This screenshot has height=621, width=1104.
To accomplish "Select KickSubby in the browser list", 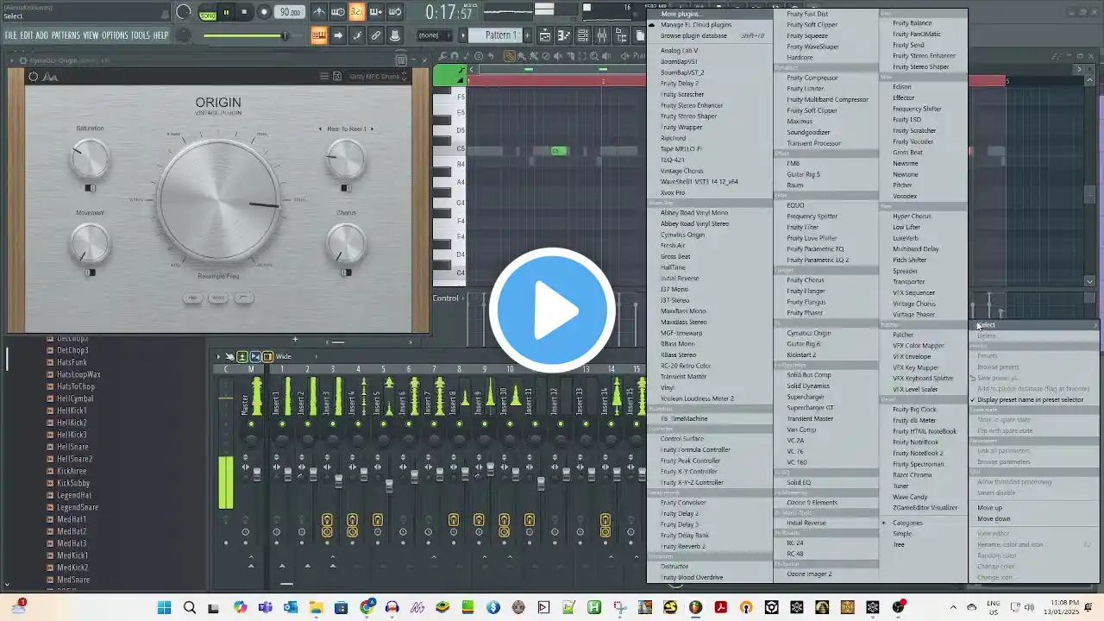I will coord(73,483).
